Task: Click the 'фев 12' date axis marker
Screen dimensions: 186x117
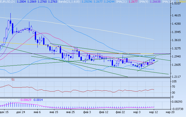Action: point(104,112)
